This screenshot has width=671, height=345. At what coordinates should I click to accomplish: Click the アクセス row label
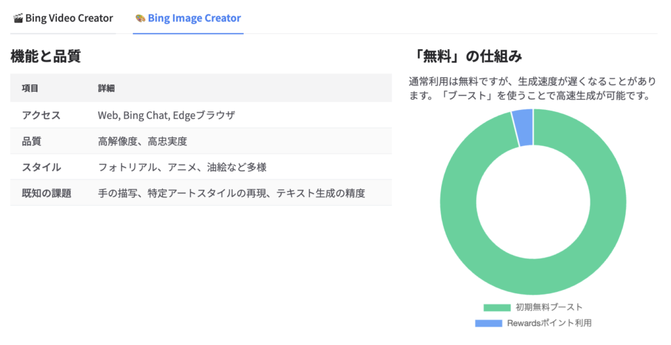pos(41,115)
